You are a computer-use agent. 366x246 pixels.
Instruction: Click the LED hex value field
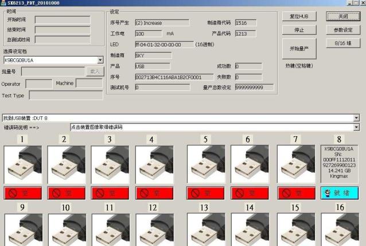(x=164, y=45)
